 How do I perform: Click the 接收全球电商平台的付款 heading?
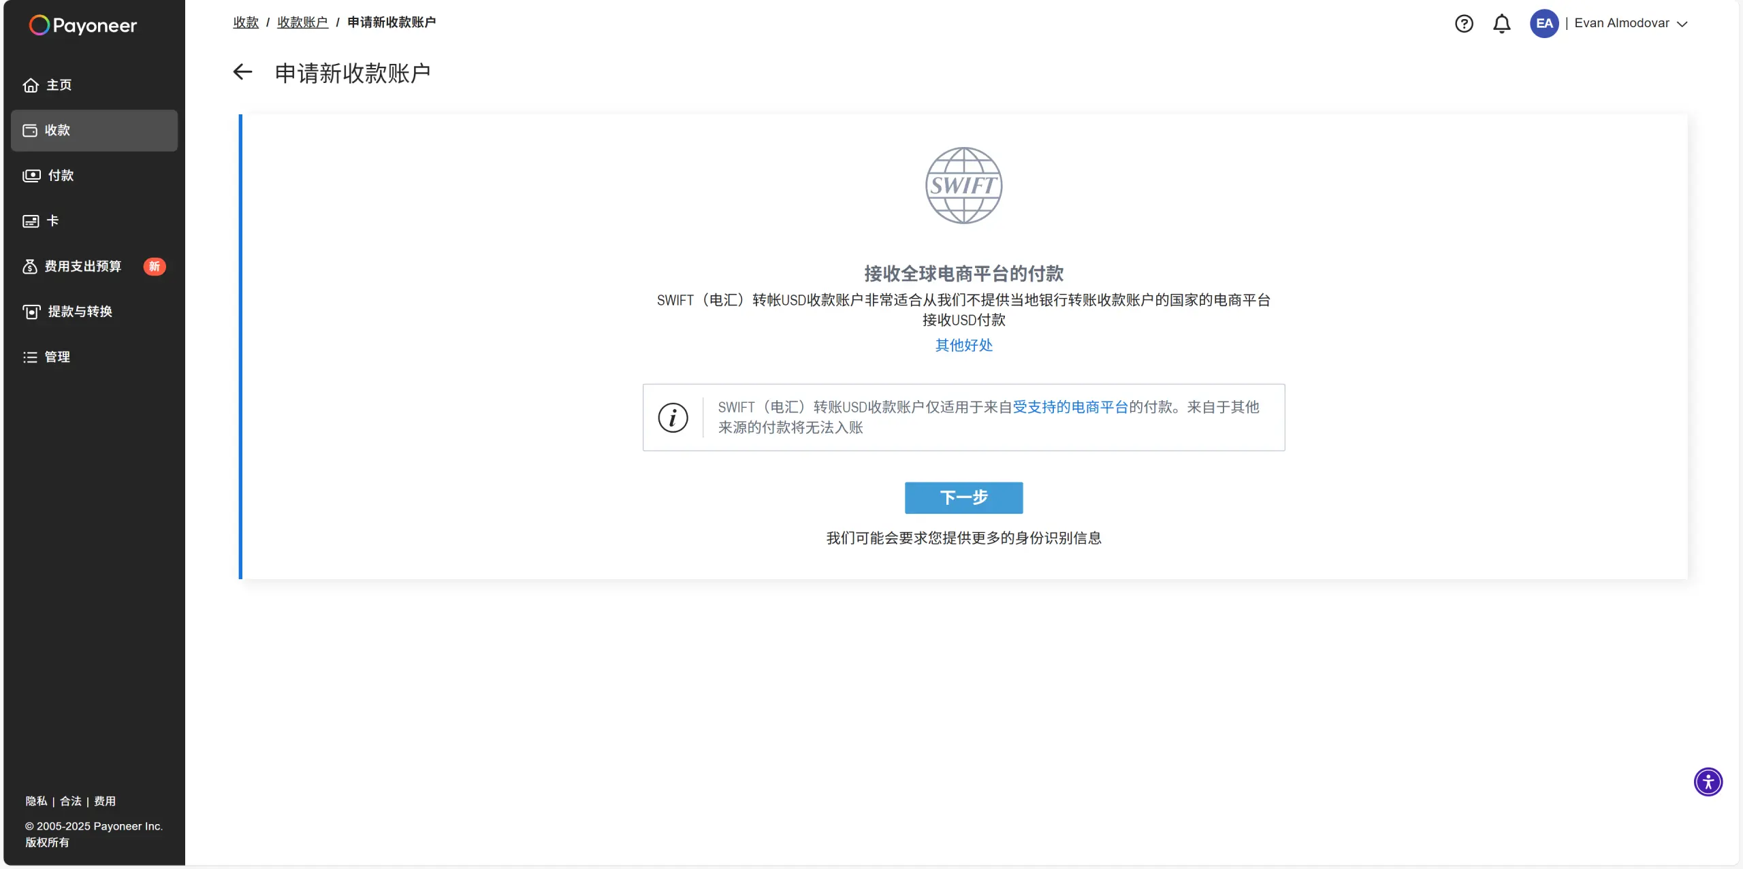963,274
